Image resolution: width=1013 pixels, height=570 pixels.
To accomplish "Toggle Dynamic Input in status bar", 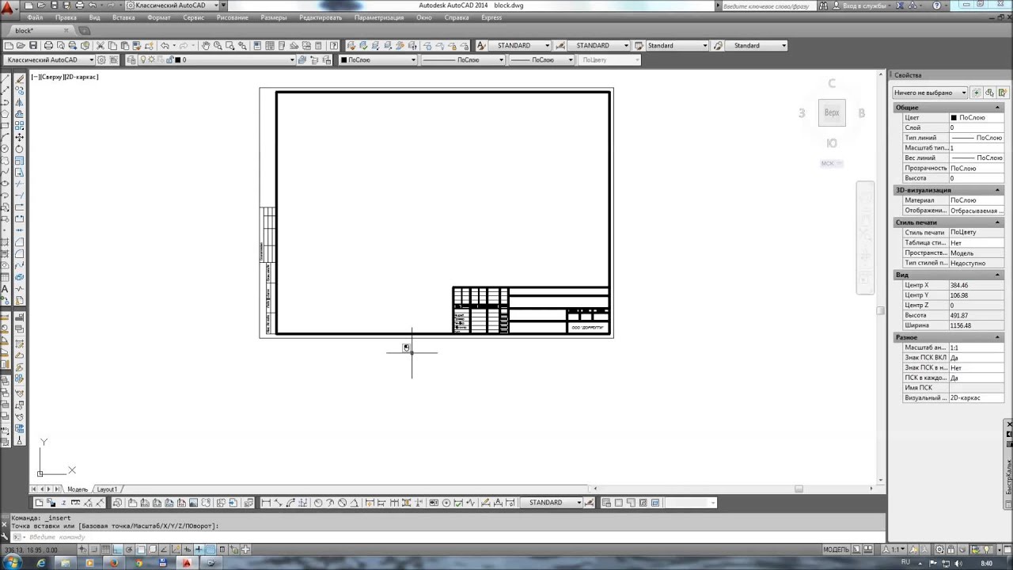I will [x=188, y=549].
